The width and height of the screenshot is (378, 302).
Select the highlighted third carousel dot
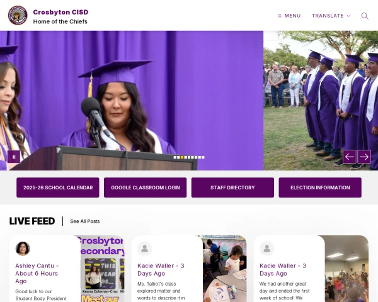[182, 157]
